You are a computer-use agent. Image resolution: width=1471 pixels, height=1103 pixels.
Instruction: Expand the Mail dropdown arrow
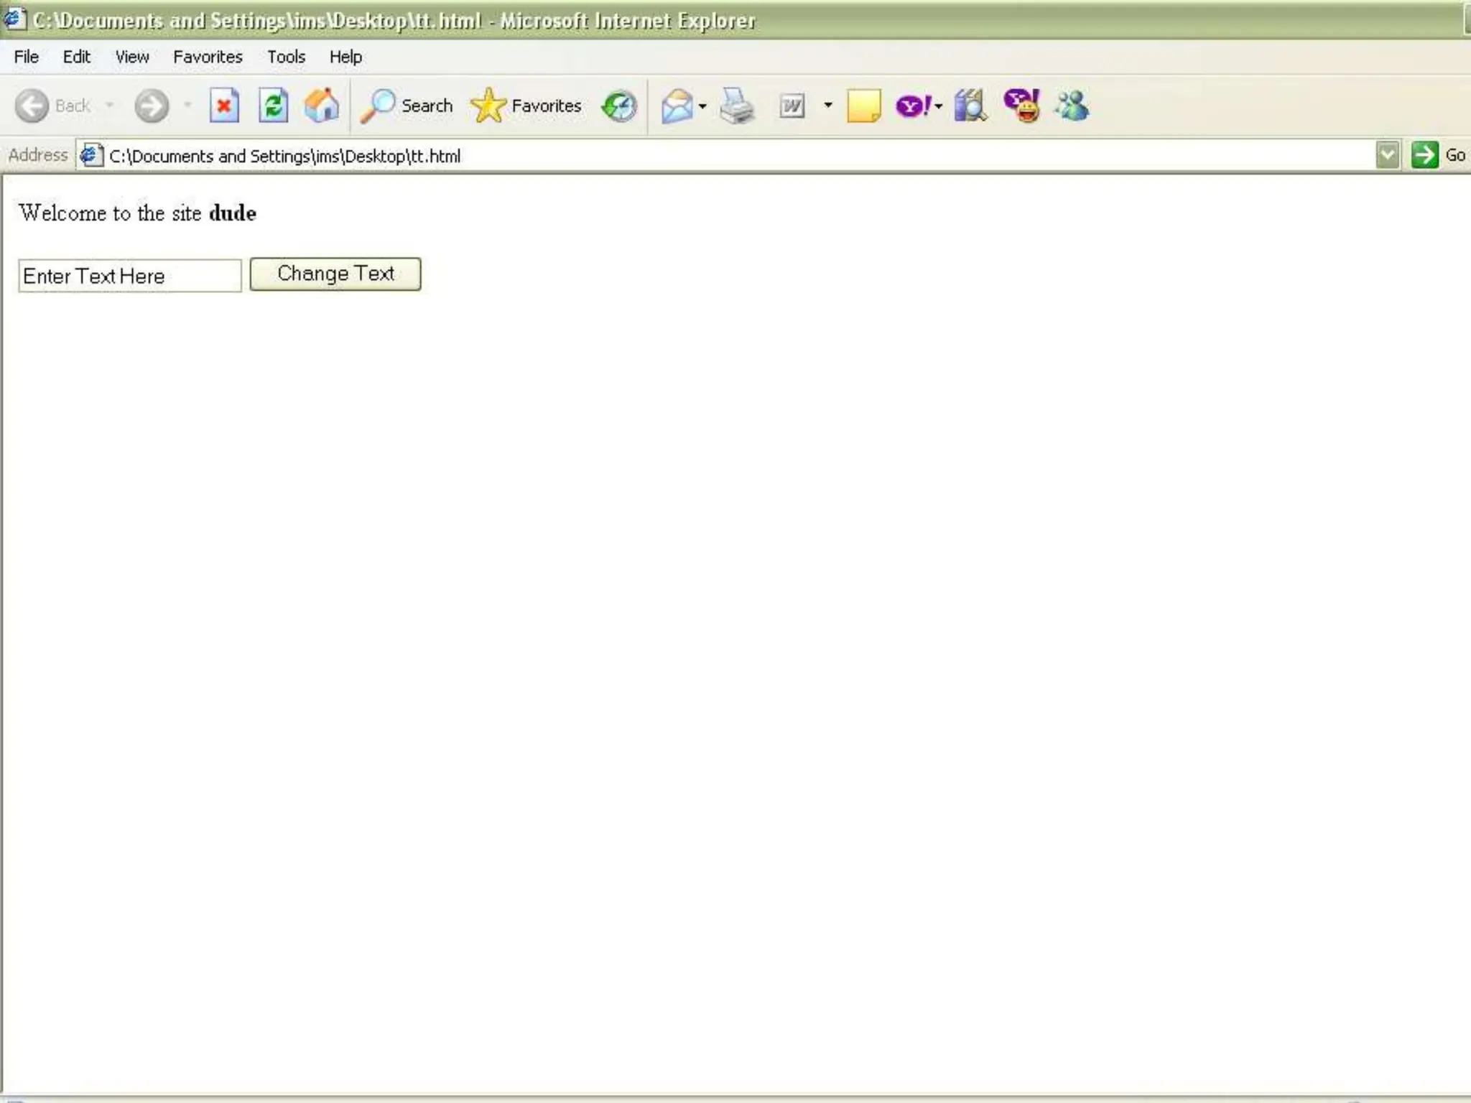[x=702, y=106]
